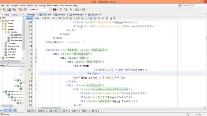The height and width of the screenshot is (116, 207).
Task: Click Find Next Occurrence icon
Action: click(67, 18)
